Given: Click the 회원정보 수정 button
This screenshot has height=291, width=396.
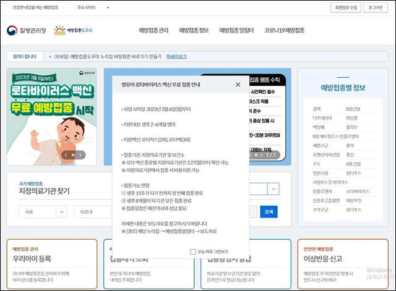Looking at the screenshot, I should (x=346, y=7).
